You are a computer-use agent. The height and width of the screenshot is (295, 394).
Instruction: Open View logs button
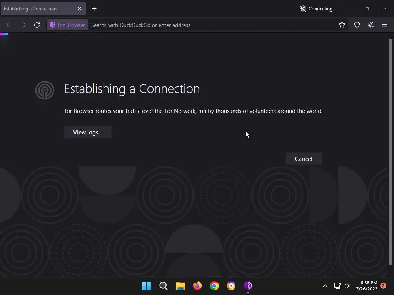88,132
